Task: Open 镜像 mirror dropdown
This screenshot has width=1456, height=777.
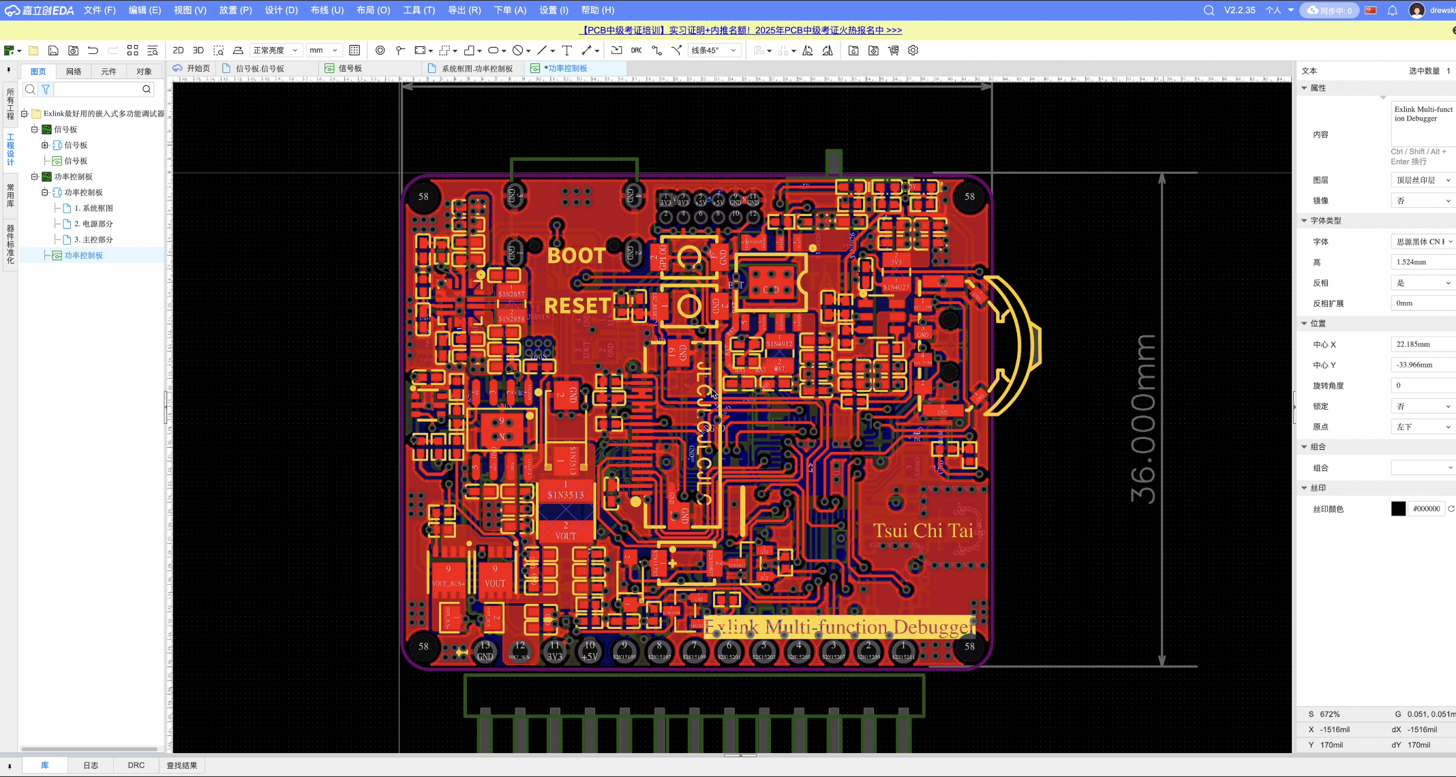Action: pyautogui.click(x=1423, y=200)
